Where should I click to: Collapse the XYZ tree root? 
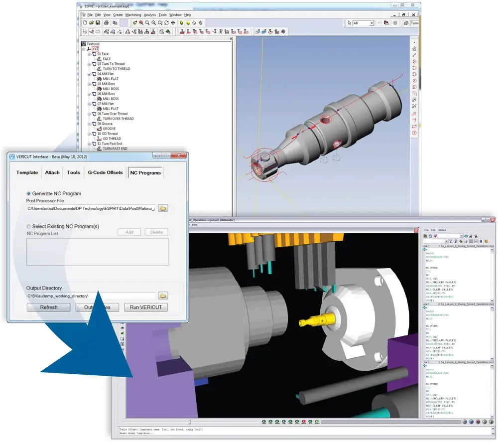tap(84, 49)
